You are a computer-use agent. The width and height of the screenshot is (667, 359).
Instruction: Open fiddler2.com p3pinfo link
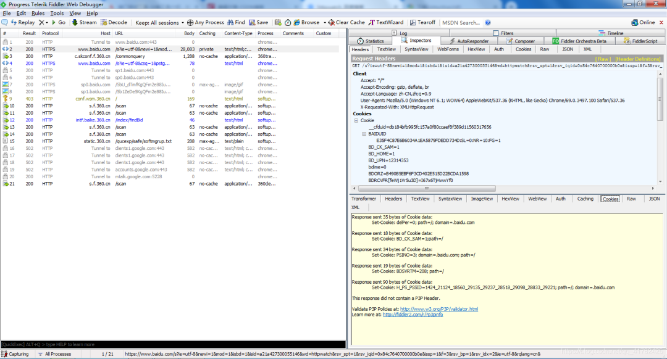coord(413,315)
